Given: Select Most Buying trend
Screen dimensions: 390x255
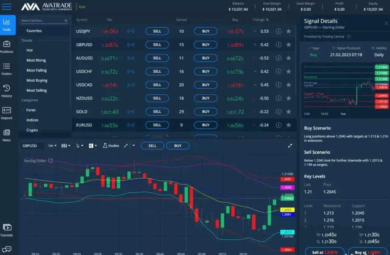Looking at the screenshot, I should point(37,80).
